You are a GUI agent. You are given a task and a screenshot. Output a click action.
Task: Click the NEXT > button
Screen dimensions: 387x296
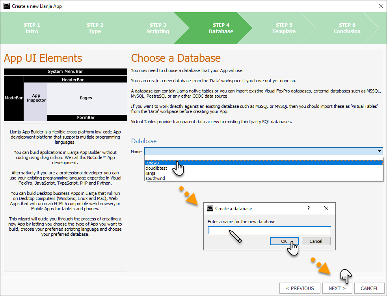337,289
